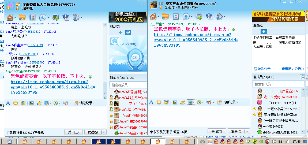The width and height of the screenshot is (308, 145).
Task: Click report police-hat icon in right chat window
Action: click(209, 17)
